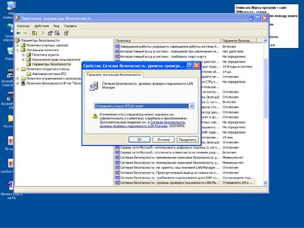Viewport: 304px width, 228px height.
Task: Click folder icon of Локальные политики
Action: 23,50
